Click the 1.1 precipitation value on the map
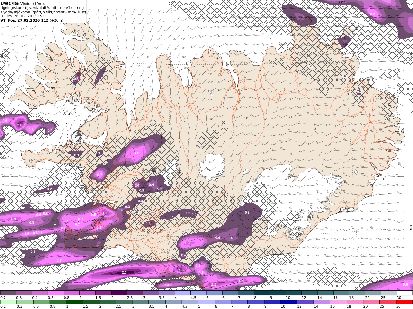413x309 pixels. click(x=214, y=284)
